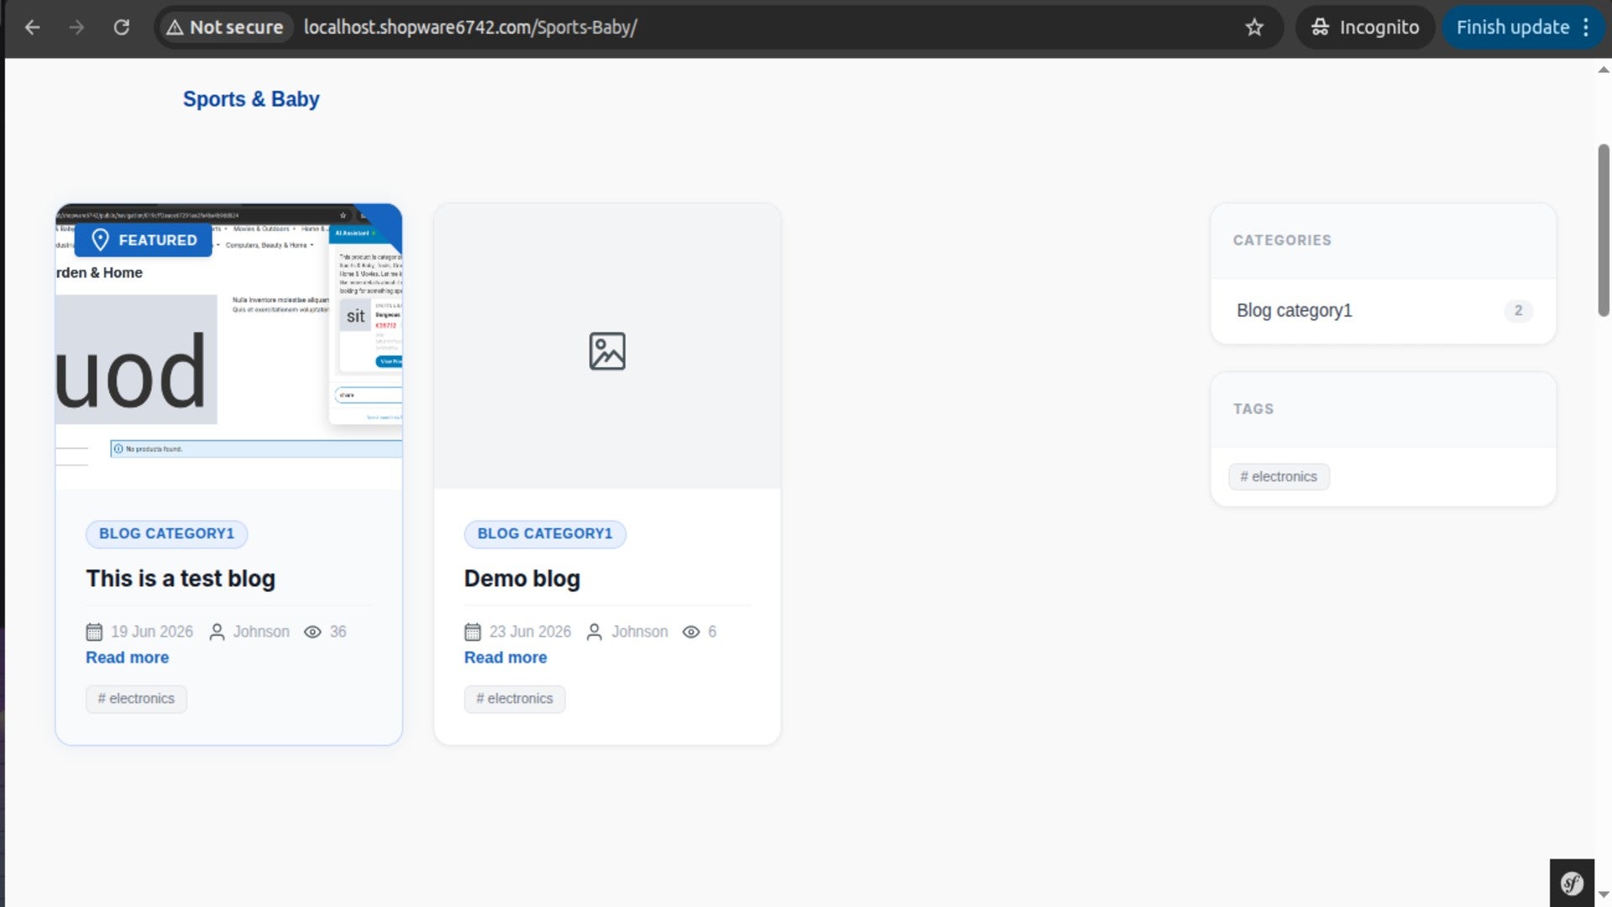Screen dimensions: 1612x907
Task: Reload the page with refresh icon
Action: pyautogui.click(x=122, y=27)
